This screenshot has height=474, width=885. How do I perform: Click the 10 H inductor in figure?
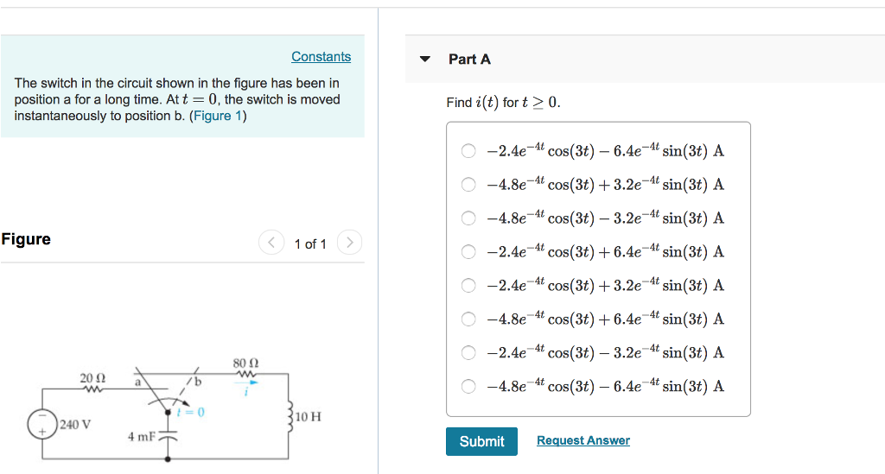[290, 416]
